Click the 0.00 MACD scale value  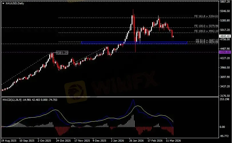[x=222, y=127]
